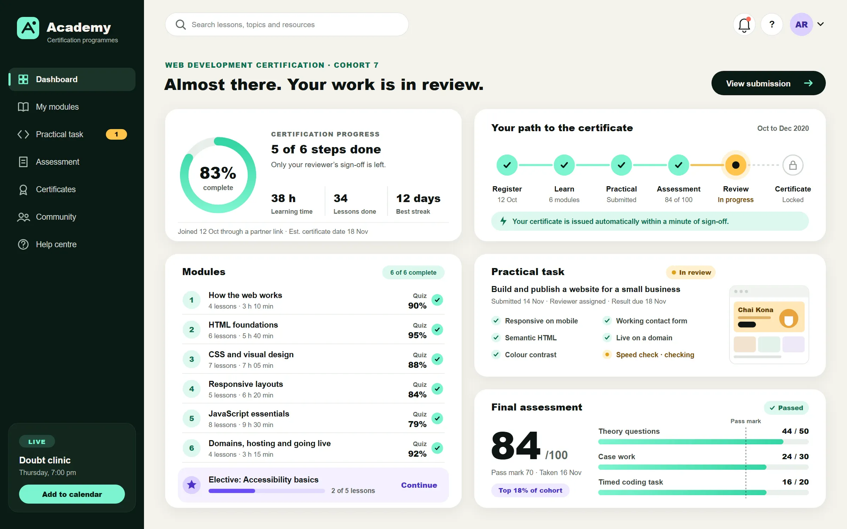This screenshot has height=529, width=847.
Task: Click the lightning bolt icon in notice
Action: 504,221
